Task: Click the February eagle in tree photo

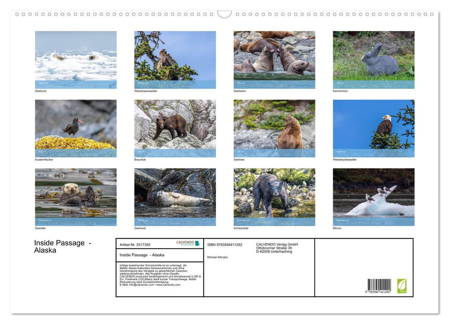Action: click(x=175, y=60)
